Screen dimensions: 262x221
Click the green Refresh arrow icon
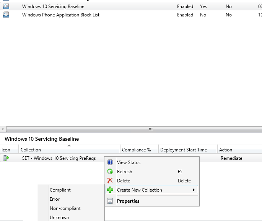[110, 171]
